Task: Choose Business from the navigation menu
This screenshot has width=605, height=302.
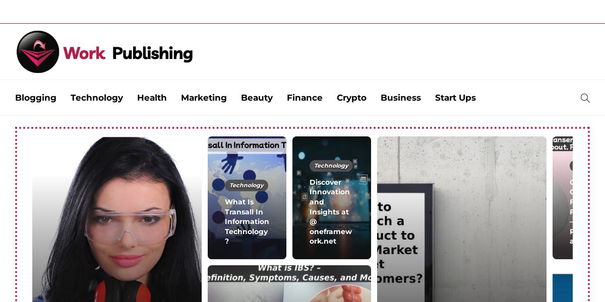Action: click(401, 98)
